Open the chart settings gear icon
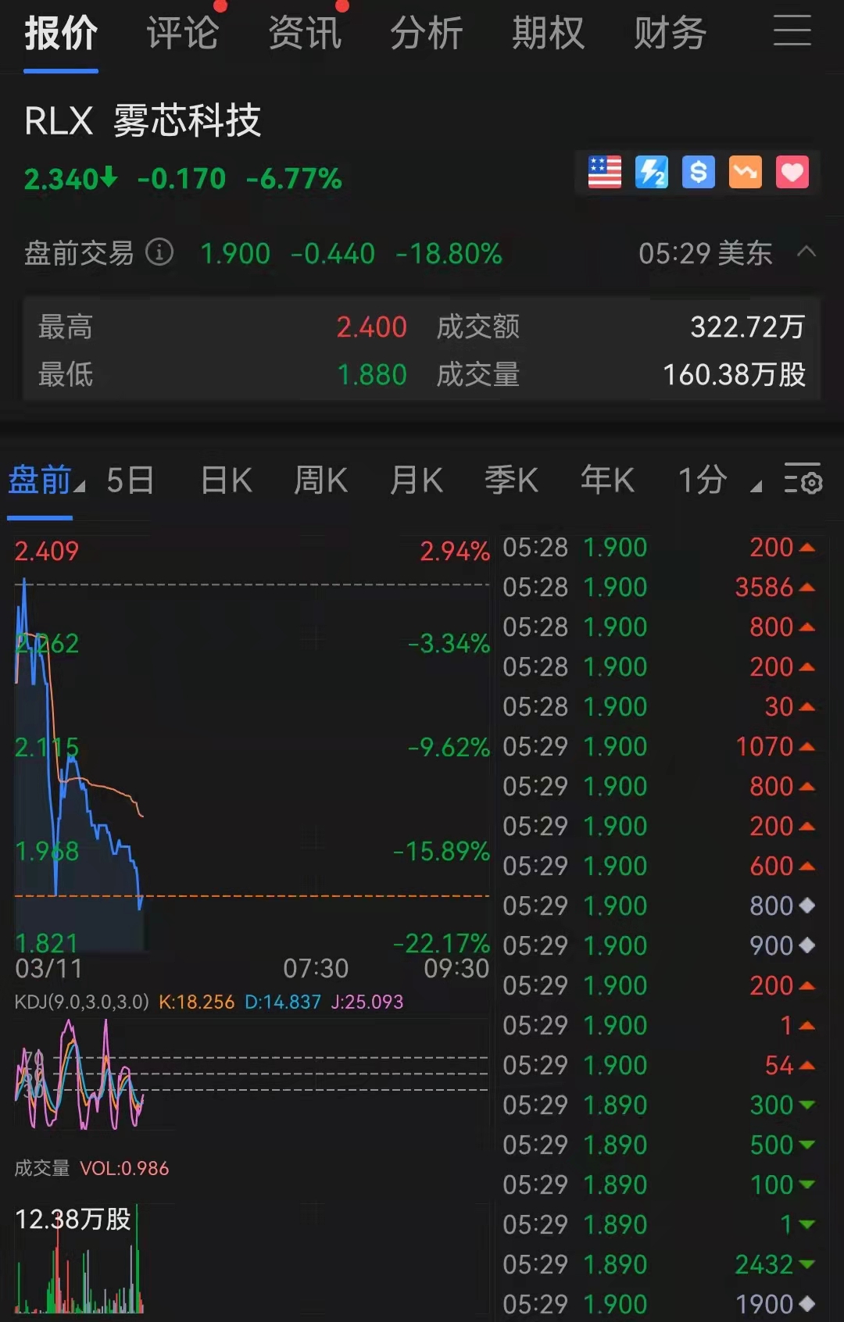 (x=803, y=480)
